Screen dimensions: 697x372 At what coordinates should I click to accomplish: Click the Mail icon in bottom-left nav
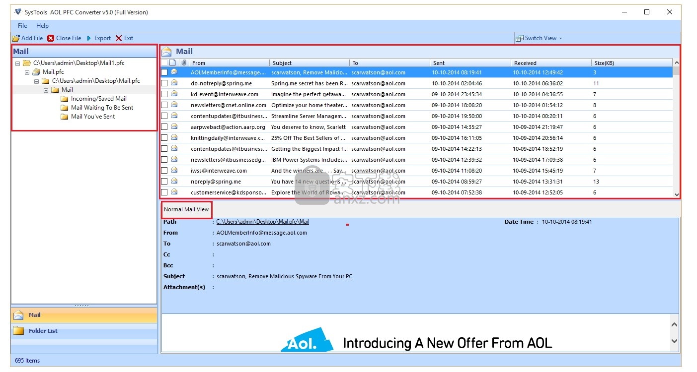coord(18,315)
